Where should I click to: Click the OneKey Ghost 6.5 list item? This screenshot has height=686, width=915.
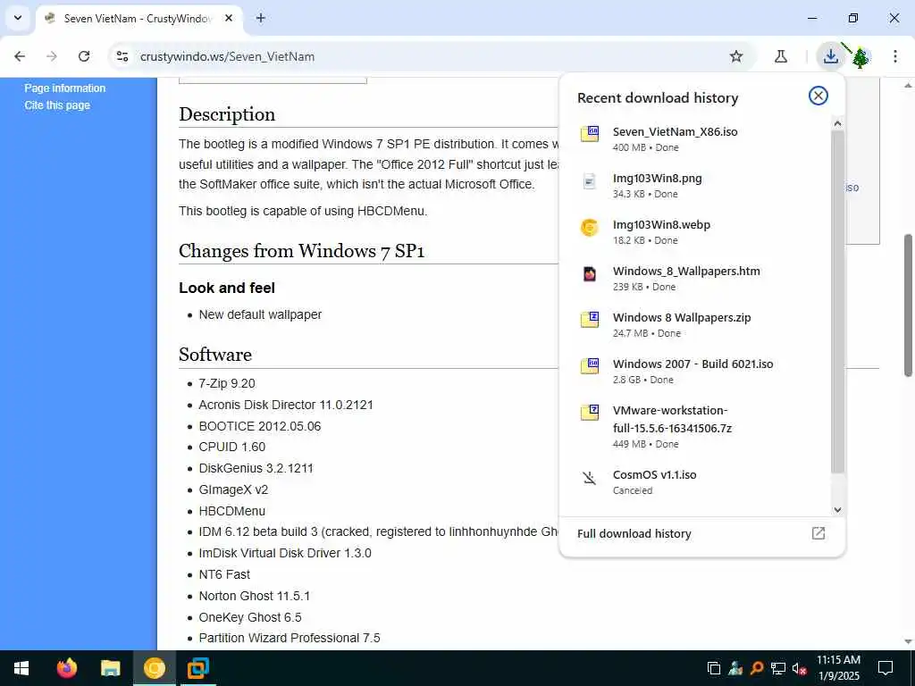click(x=250, y=617)
